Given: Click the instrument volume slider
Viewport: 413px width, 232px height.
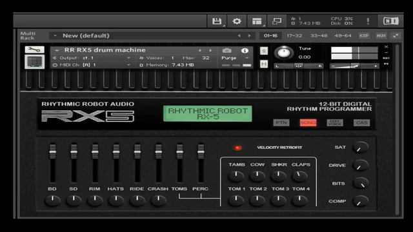Looking at the screenshot, I should click(354, 66).
